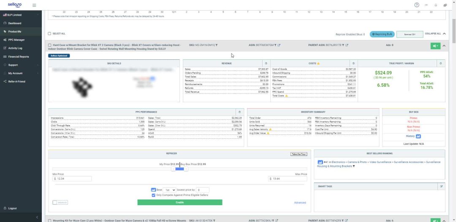Viewport: 456px width, 222px height.
Task: Collapse all products via COLLAPSE ALL
Action: pyautogui.click(x=435, y=34)
